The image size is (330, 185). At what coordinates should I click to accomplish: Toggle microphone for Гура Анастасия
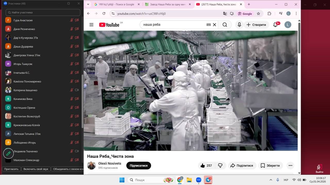point(72,20)
